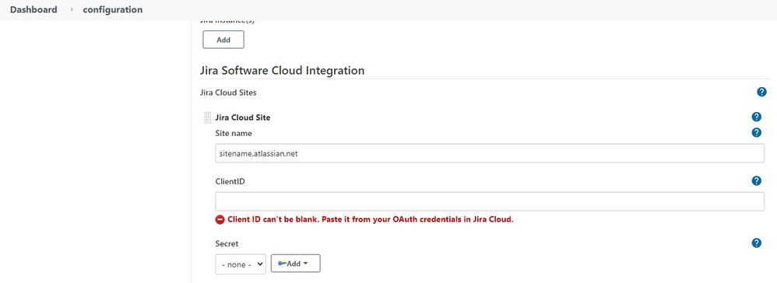
Task: Open help for Jira Cloud Sites
Action: pos(761,92)
